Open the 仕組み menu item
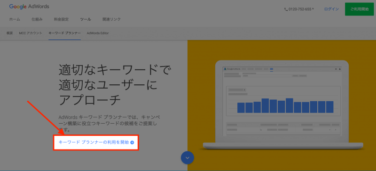This screenshot has width=376, height=171. coord(37,19)
